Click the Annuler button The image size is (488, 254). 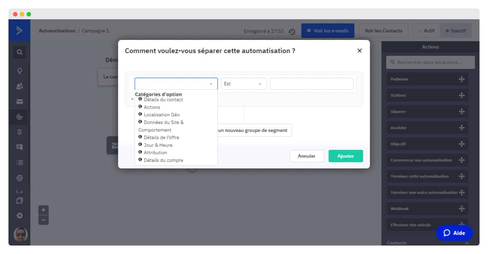307,156
